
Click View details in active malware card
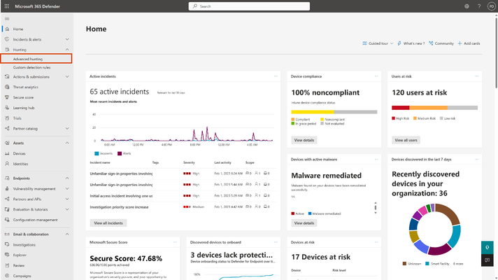[304, 223]
